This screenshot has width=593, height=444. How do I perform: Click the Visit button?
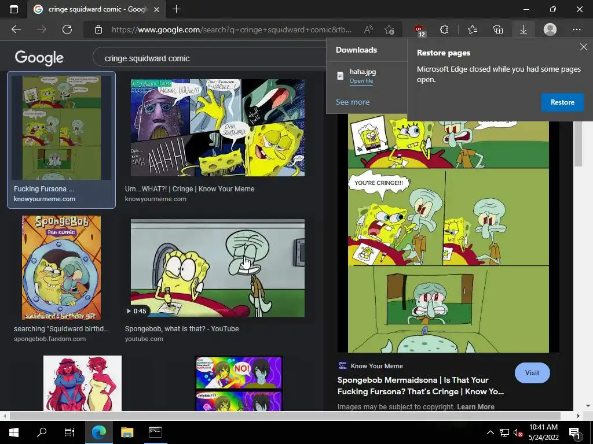click(x=532, y=373)
